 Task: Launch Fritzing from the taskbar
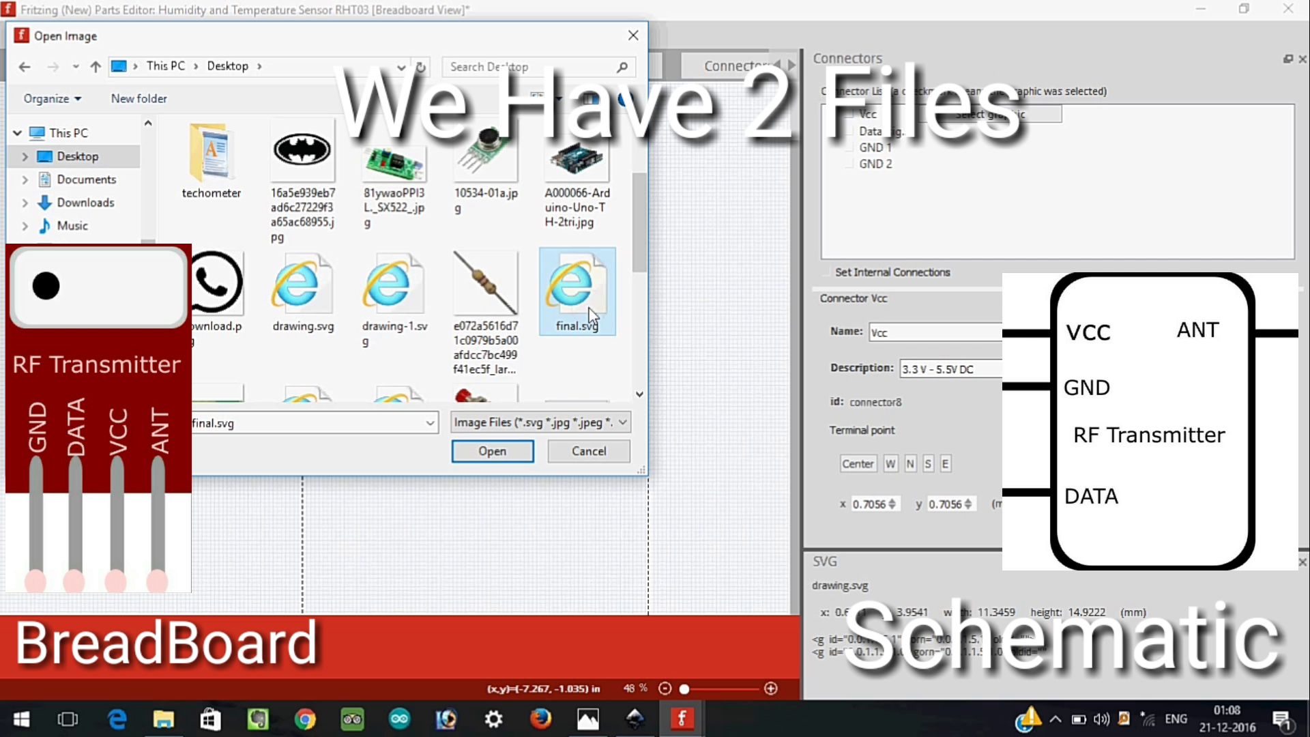682,719
